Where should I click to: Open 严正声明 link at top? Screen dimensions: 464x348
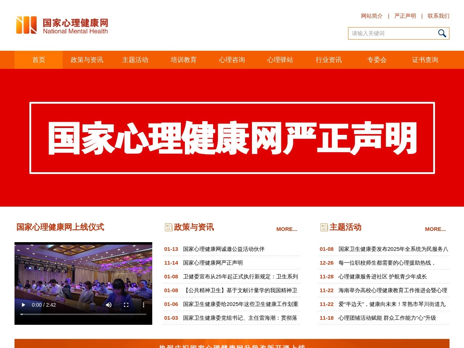point(405,16)
